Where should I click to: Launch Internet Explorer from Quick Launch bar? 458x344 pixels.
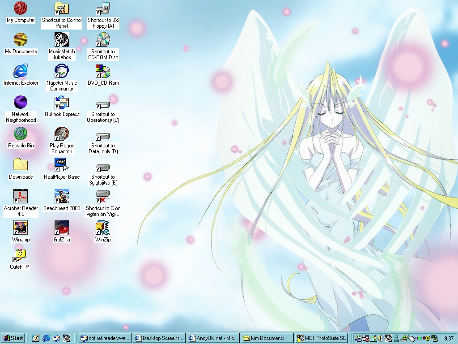click(x=46, y=338)
